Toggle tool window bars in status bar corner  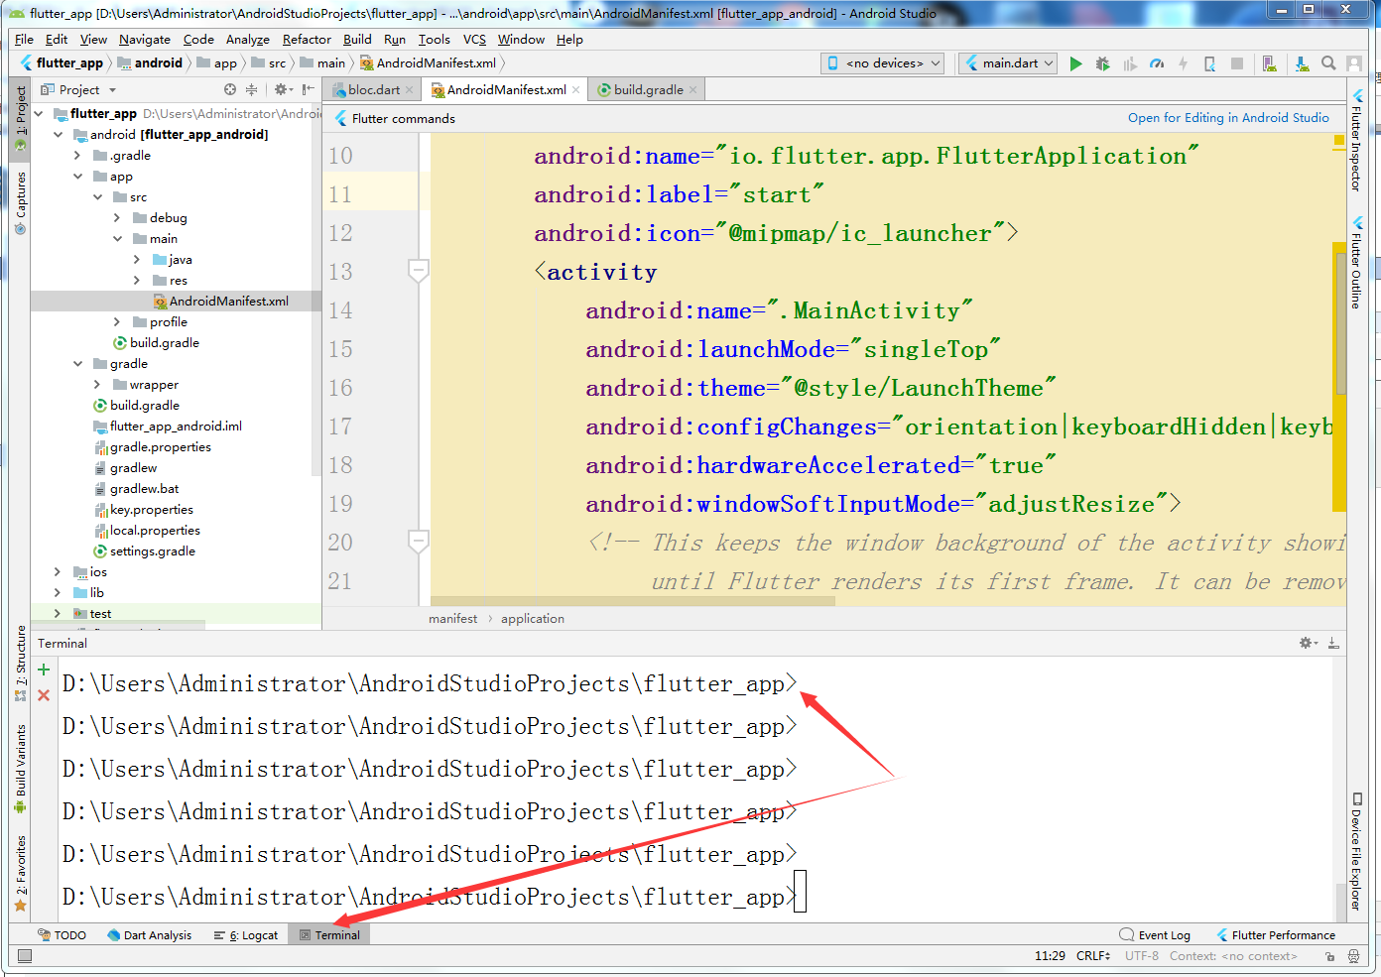(x=25, y=956)
